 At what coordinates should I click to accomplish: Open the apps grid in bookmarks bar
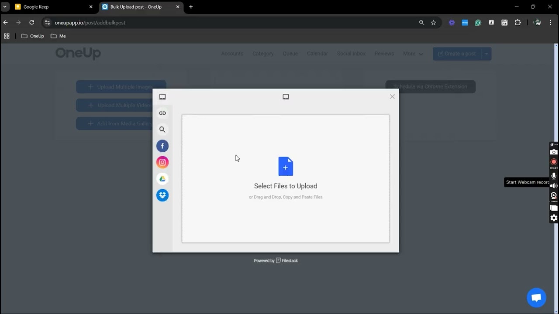click(x=7, y=36)
